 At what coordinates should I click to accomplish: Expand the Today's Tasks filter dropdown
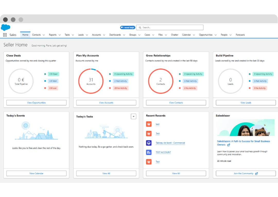tap(133, 117)
